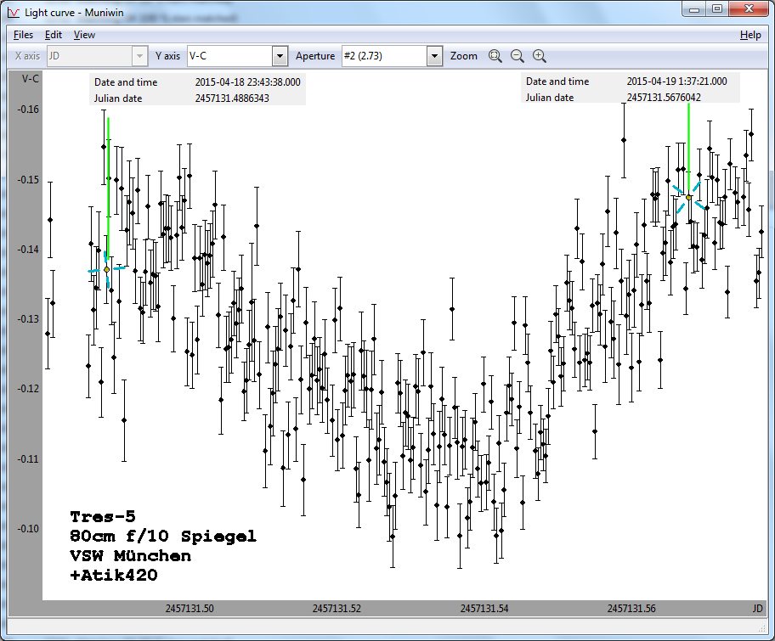Close the Light curve window
This screenshot has height=641, width=775.
click(747, 8)
